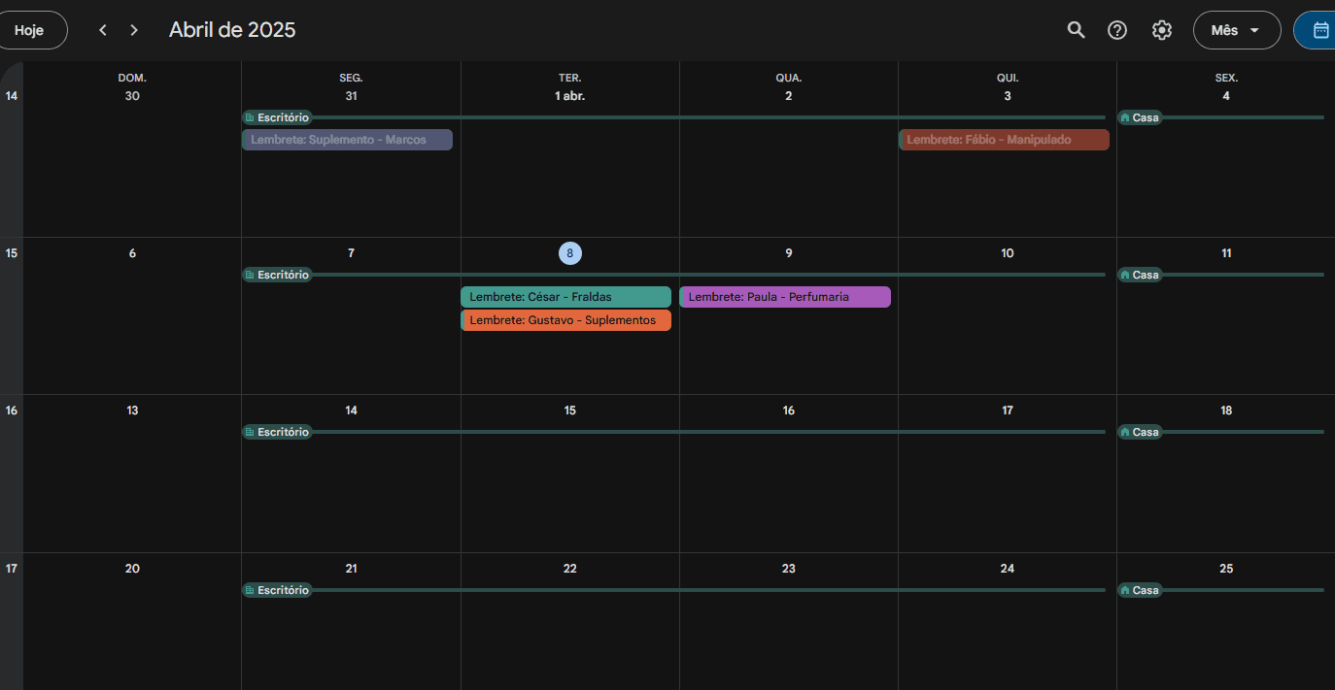
Task: Open the calendar search icon
Action: coord(1076,30)
